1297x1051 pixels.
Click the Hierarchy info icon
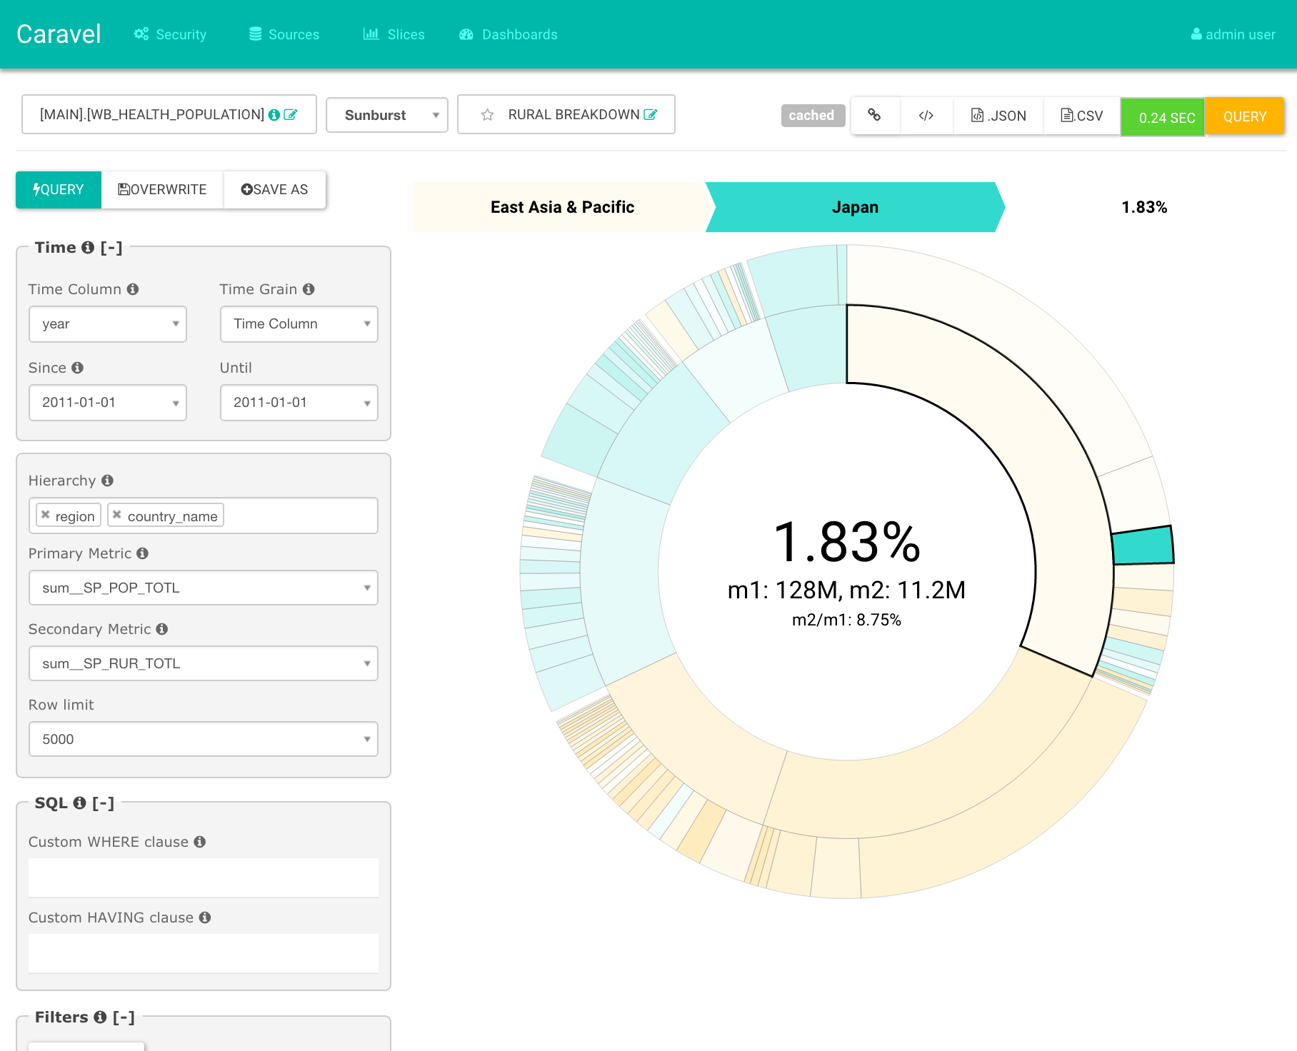108,481
